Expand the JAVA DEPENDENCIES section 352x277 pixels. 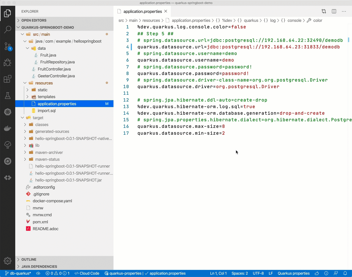64,266
